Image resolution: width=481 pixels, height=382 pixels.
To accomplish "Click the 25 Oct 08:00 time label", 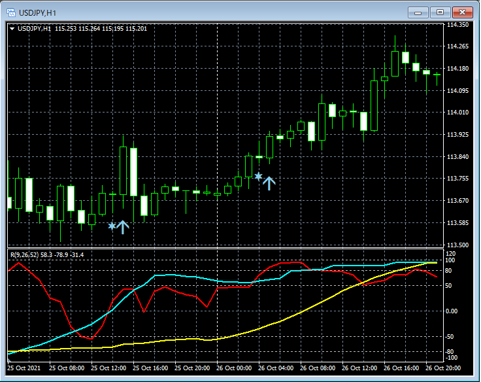I will pyautogui.click(x=67, y=368).
